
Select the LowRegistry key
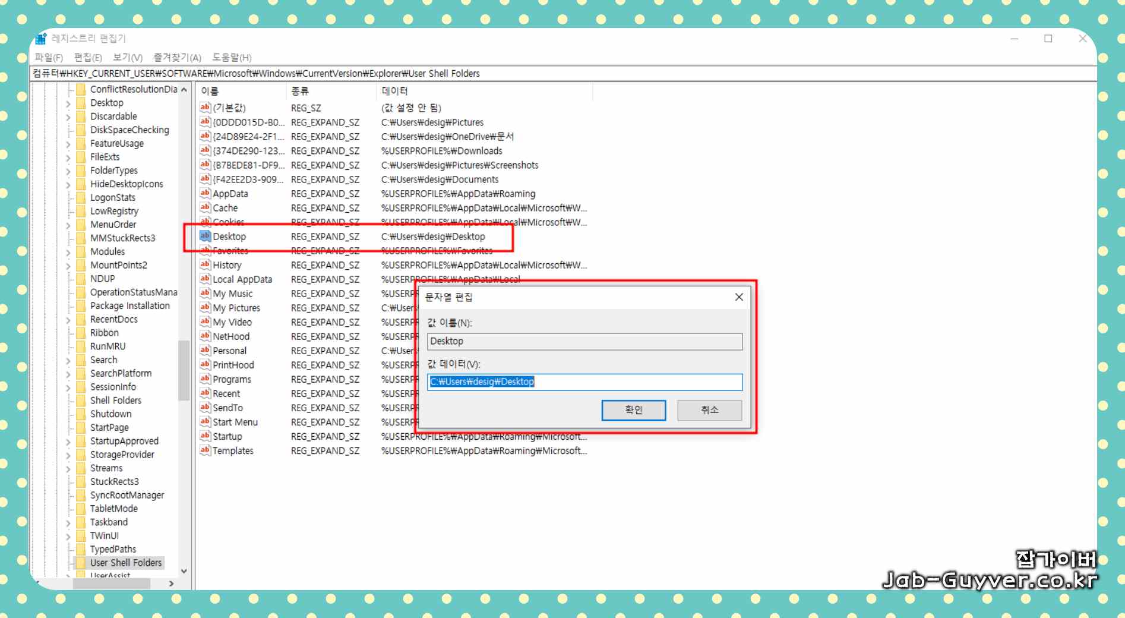coord(114,211)
